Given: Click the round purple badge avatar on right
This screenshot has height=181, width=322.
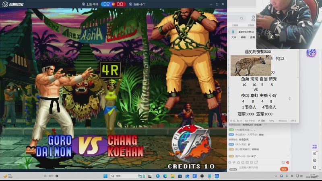Looking at the screenshot, I should click(x=311, y=53).
